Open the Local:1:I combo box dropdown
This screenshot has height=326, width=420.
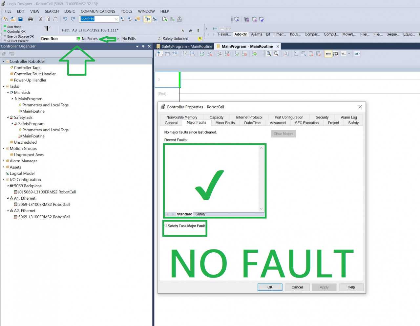tap(116, 19)
